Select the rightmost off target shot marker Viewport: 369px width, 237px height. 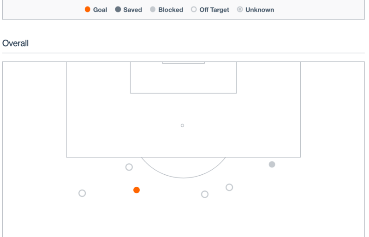pyautogui.click(x=229, y=187)
